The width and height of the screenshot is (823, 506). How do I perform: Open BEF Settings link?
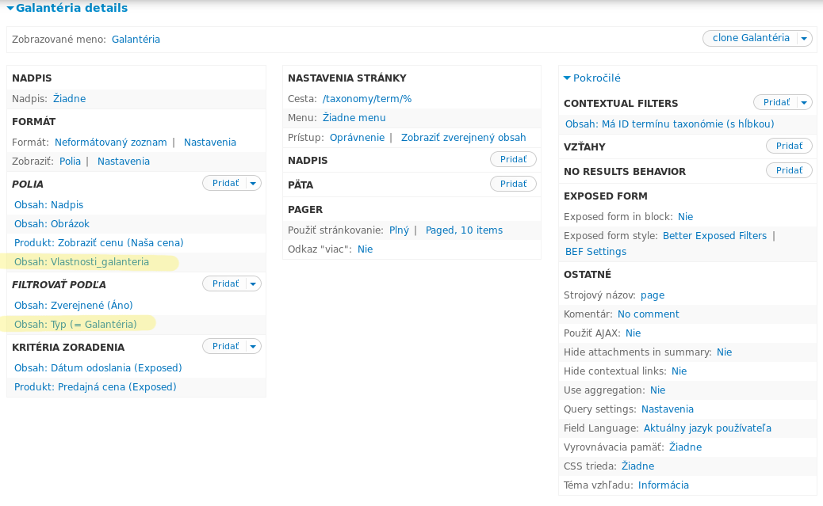[x=595, y=252]
